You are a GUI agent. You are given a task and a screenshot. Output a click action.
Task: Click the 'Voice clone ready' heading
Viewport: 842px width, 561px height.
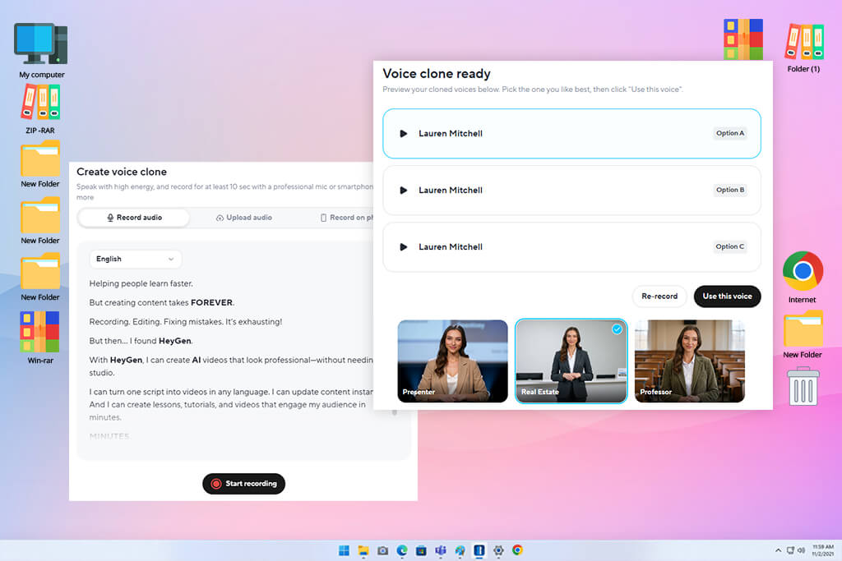coord(437,73)
